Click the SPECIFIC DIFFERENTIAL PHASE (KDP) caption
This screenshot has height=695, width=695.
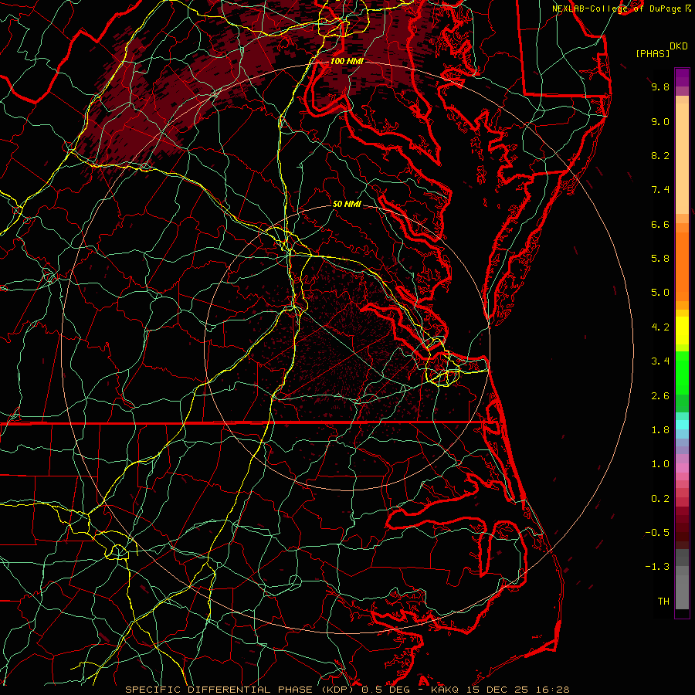[x=241, y=690]
